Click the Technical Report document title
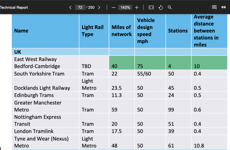Screen dimensions: 230x150 (x=14, y=7)
